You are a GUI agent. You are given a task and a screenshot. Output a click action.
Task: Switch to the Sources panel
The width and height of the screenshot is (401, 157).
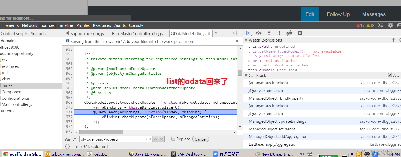click(x=48, y=25)
